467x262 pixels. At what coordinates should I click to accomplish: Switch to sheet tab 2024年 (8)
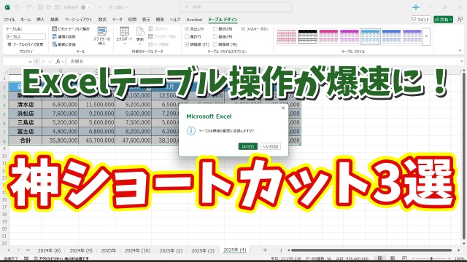click(49, 250)
